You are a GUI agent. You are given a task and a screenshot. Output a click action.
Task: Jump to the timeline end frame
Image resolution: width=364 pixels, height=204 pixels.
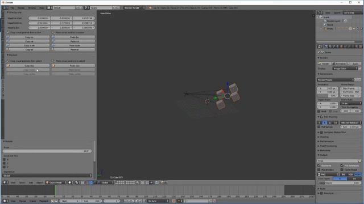pos(144,201)
